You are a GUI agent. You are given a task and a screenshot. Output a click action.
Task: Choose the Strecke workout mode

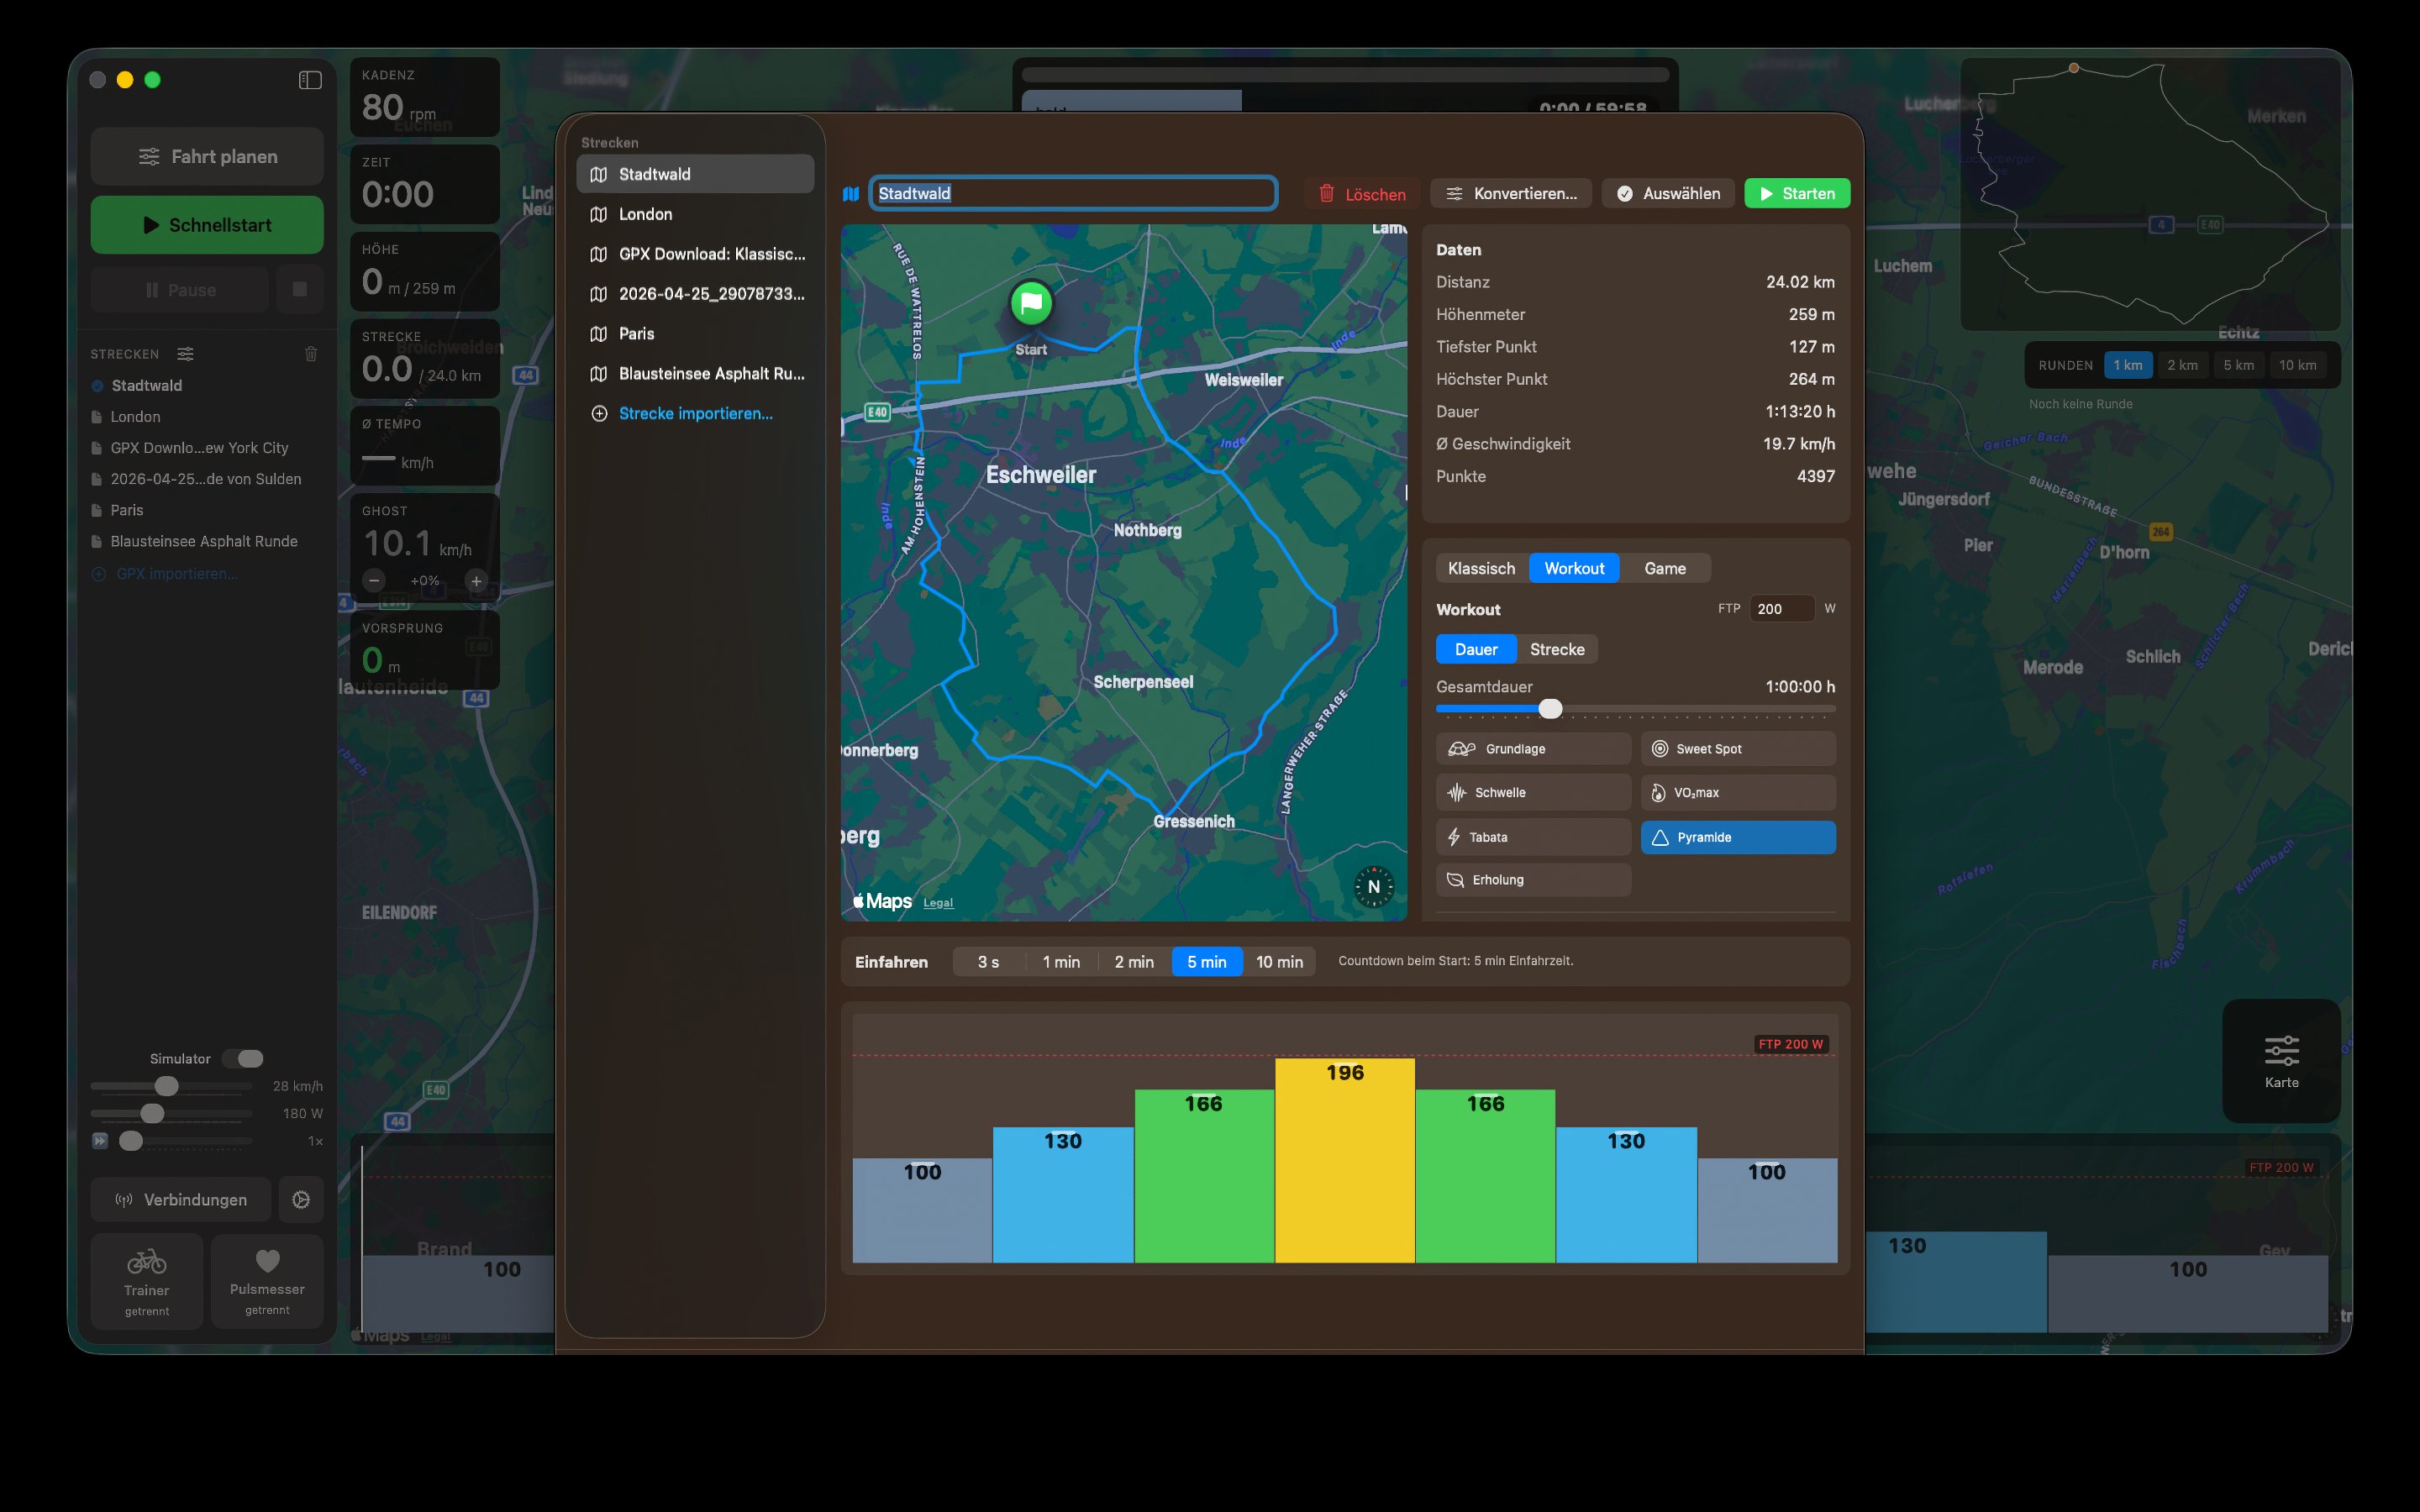coord(1557,649)
